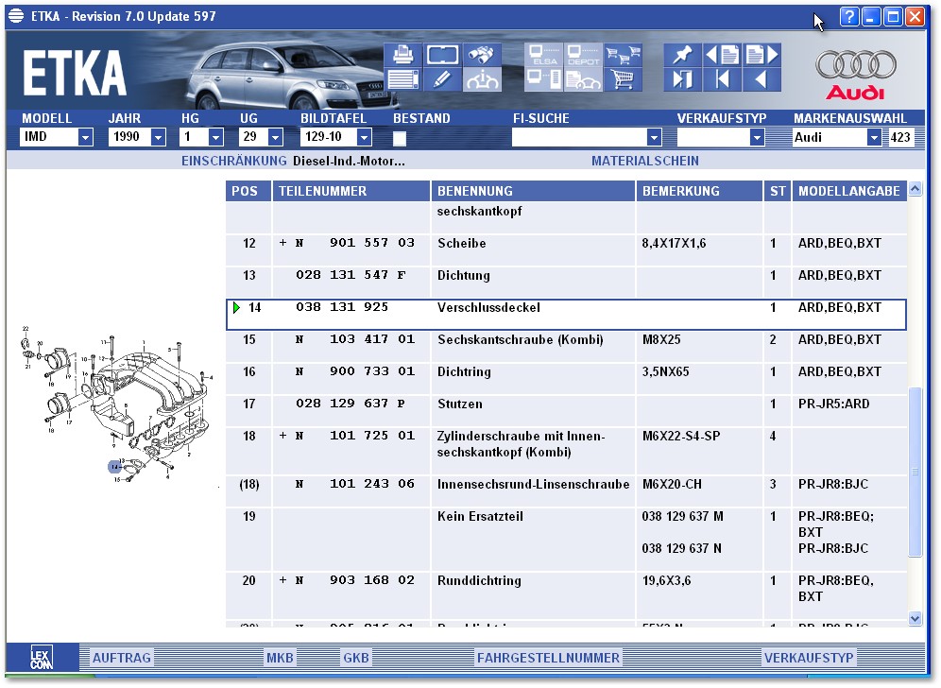
Task: Open the vehicle information icon
Action: (x=482, y=79)
